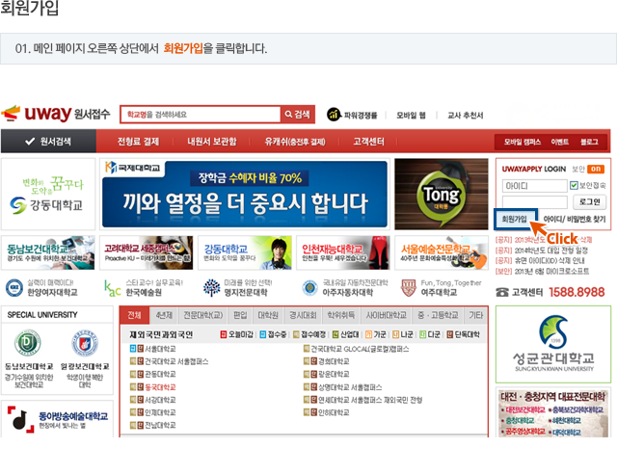Open the 동아방송예술대학교 banner
Viewport: 617px width, 475px height.
(x=58, y=419)
